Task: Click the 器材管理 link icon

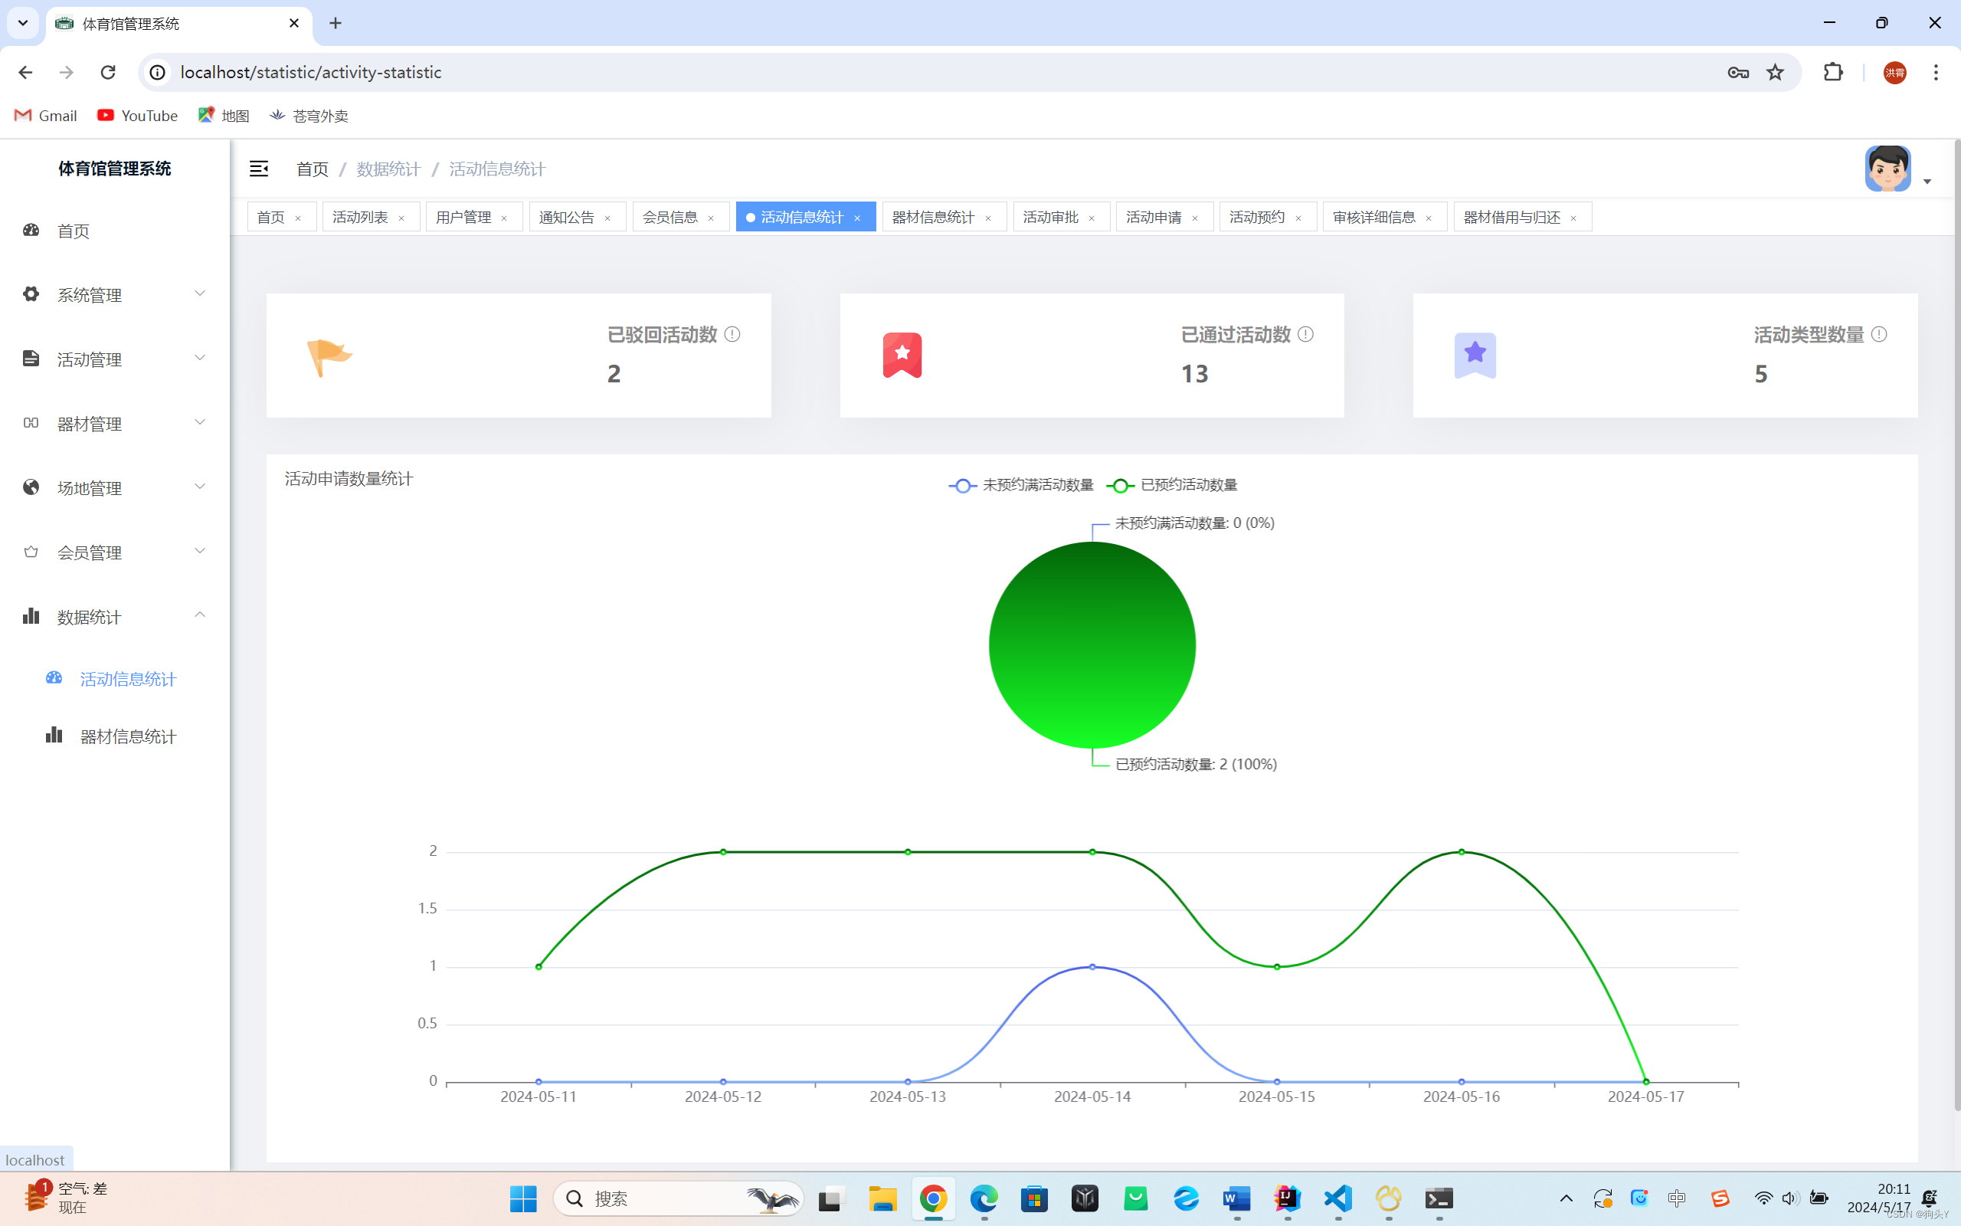Action: point(31,423)
